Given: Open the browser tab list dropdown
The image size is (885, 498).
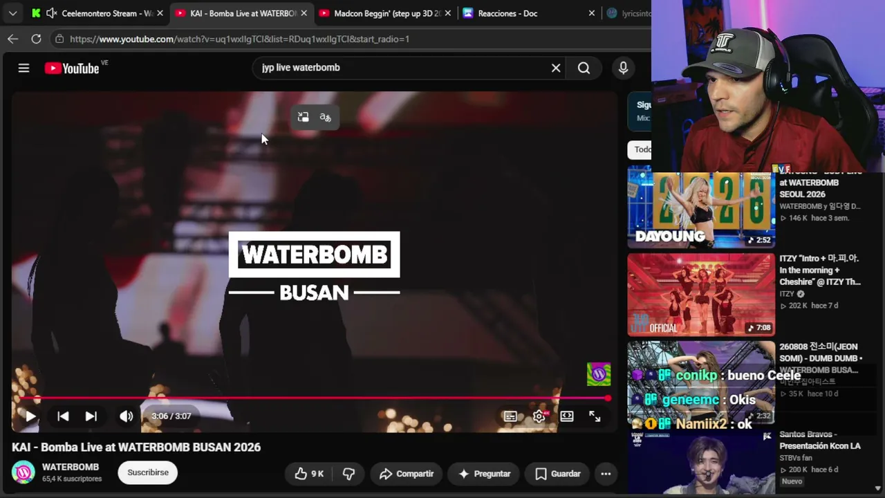Looking at the screenshot, I should [x=12, y=13].
